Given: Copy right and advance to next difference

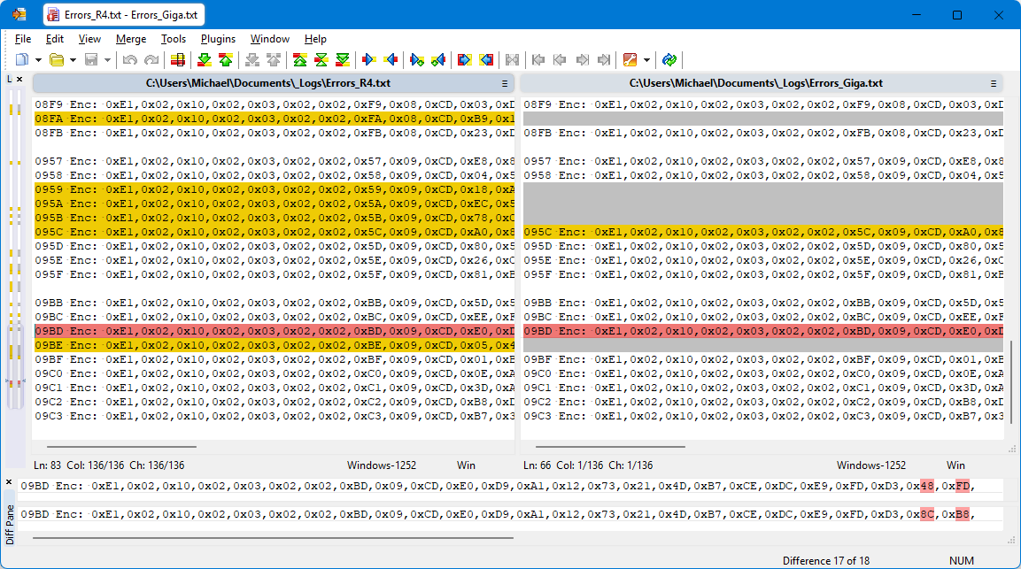Looking at the screenshot, I should [x=417, y=60].
